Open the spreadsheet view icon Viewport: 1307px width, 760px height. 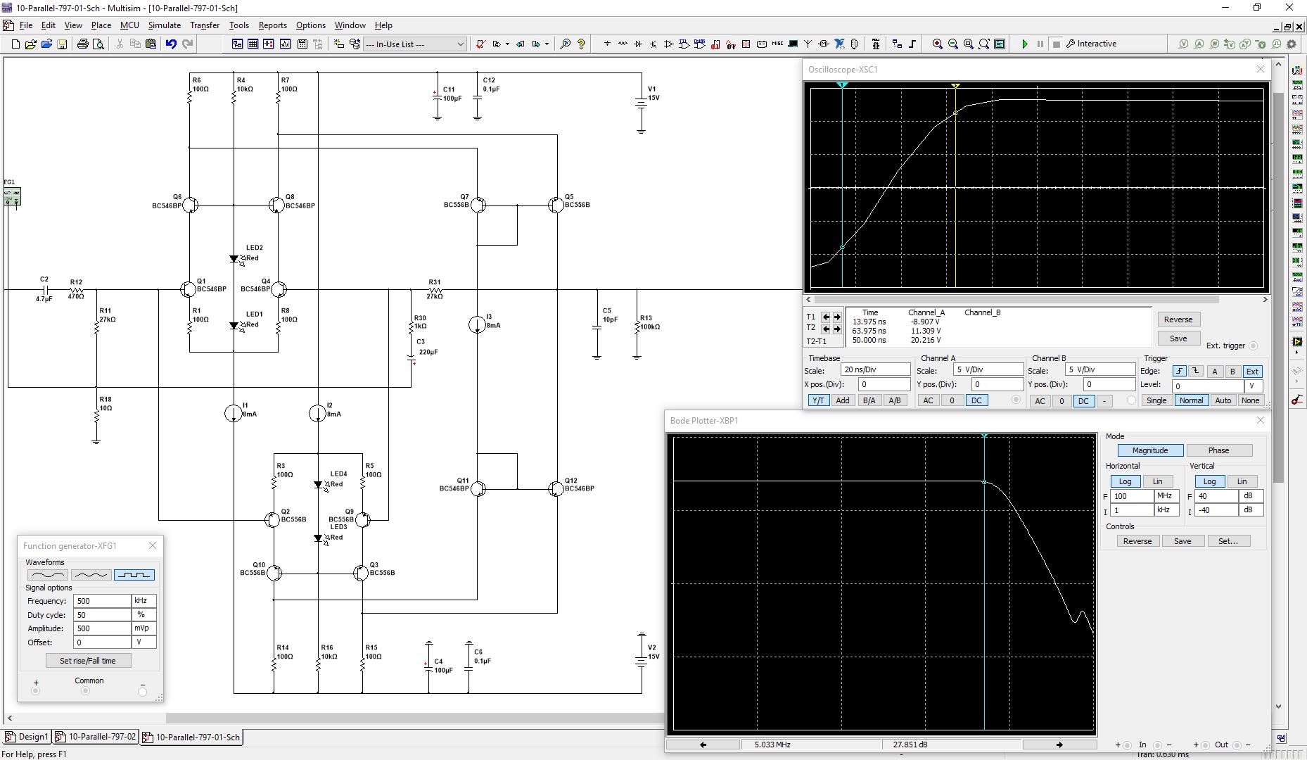[253, 44]
